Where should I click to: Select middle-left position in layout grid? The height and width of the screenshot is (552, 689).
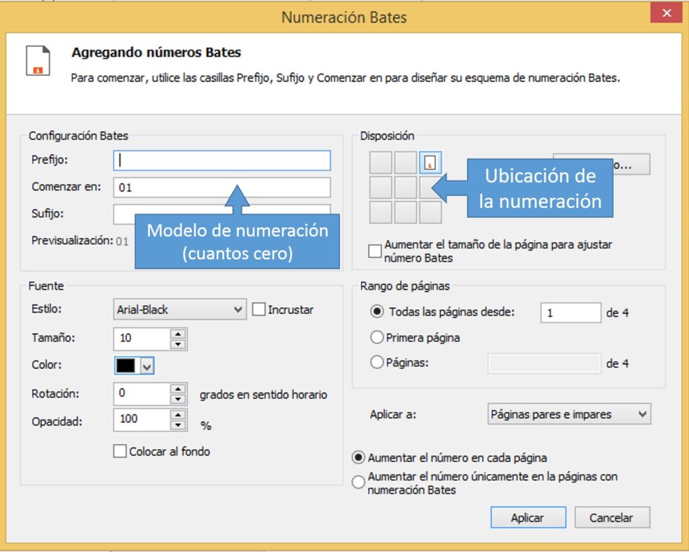click(381, 187)
